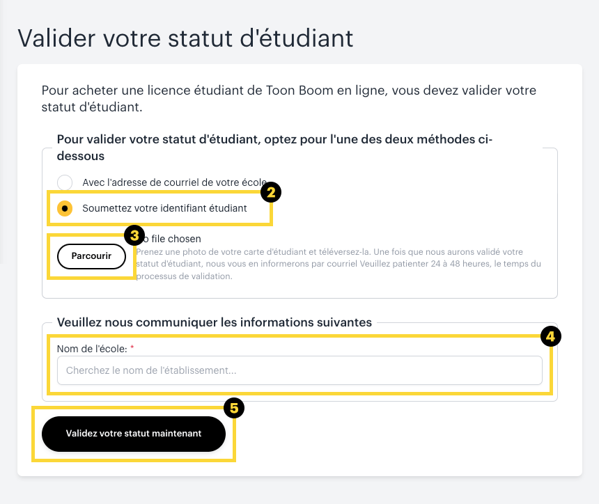Click the 'Valider votre statut d'étudiant' page heading
This screenshot has width=599, height=504.
coord(185,38)
